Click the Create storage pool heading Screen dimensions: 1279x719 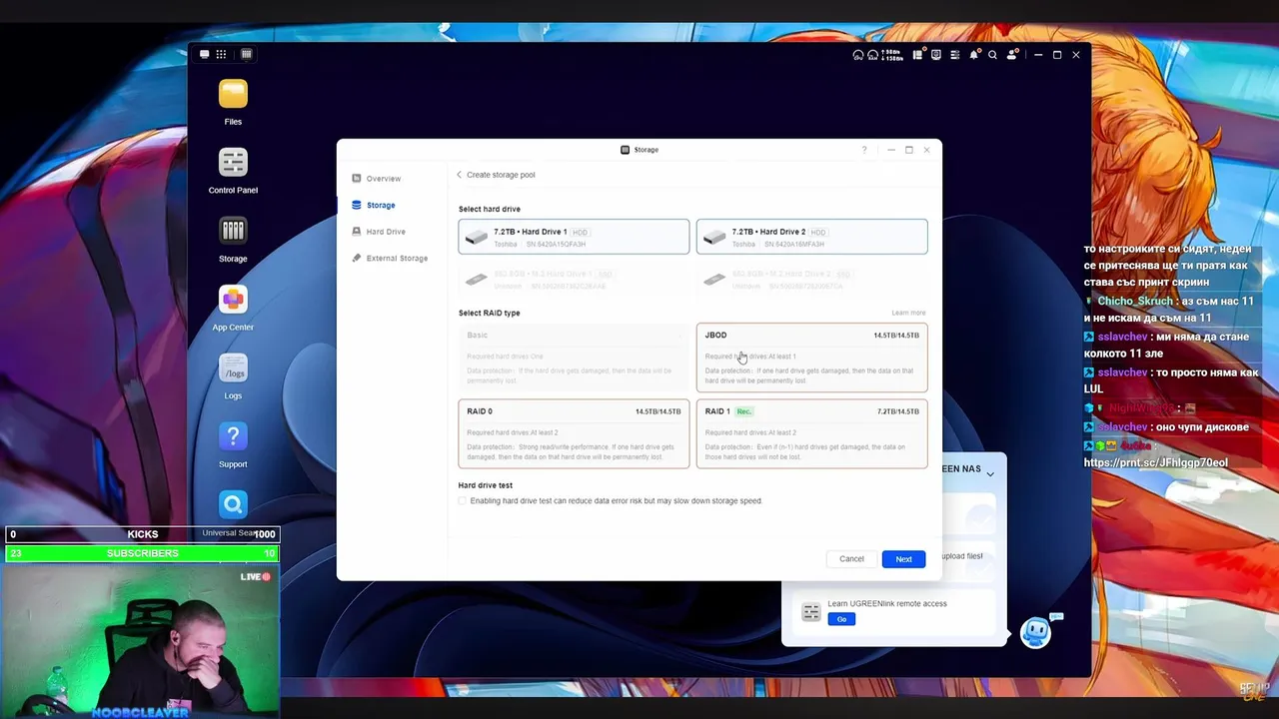tap(501, 175)
